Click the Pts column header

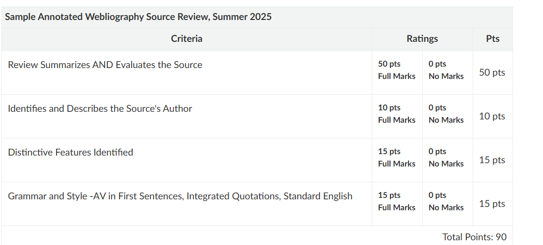click(x=493, y=39)
